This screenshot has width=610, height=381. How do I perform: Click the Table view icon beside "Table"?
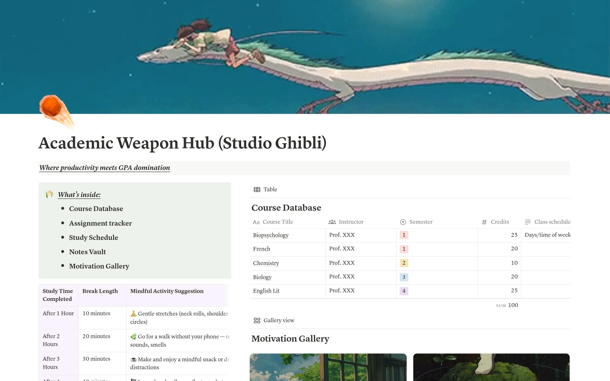coord(257,189)
